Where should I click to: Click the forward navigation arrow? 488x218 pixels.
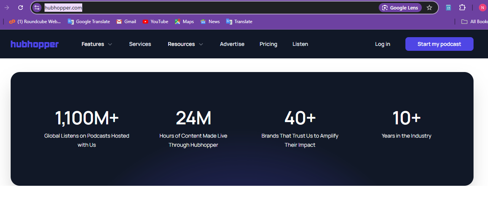(x=6, y=8)
